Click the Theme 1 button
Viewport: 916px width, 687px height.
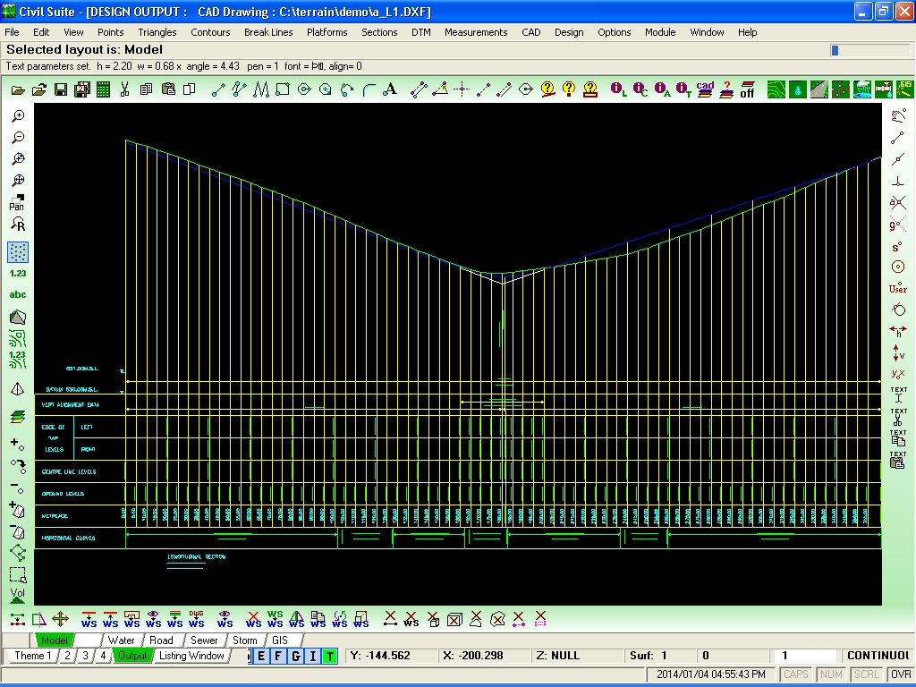pos(33,656)
